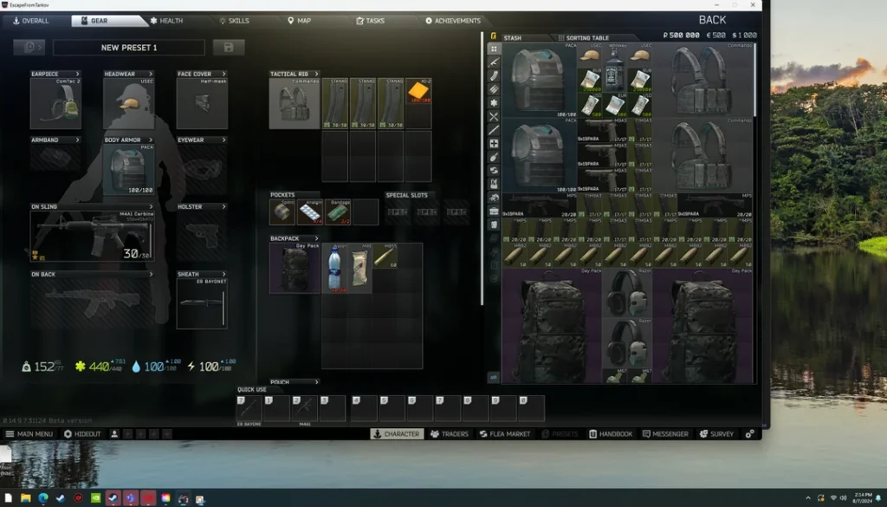The height and width of the screenshot is (507, 887).
Task: Filter stash by ammo rounds icon
Action: 493,89
